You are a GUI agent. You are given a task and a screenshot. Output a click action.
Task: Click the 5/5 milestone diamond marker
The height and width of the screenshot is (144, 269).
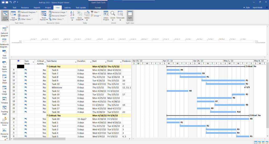(245, 87)
